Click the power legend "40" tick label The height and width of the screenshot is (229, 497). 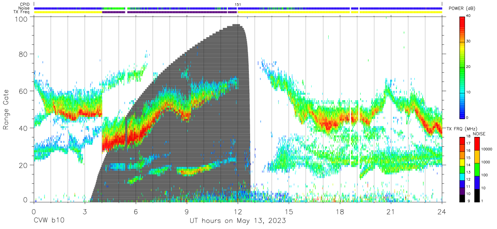469,16
